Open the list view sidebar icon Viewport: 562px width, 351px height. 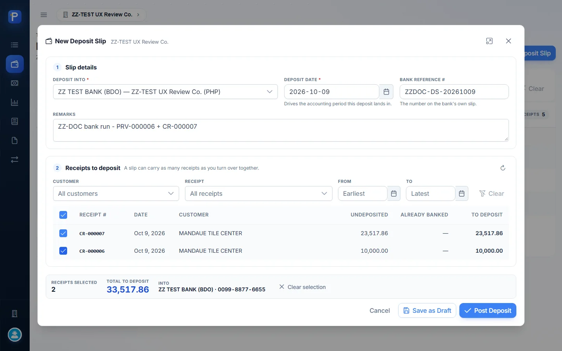pos(15,45)
